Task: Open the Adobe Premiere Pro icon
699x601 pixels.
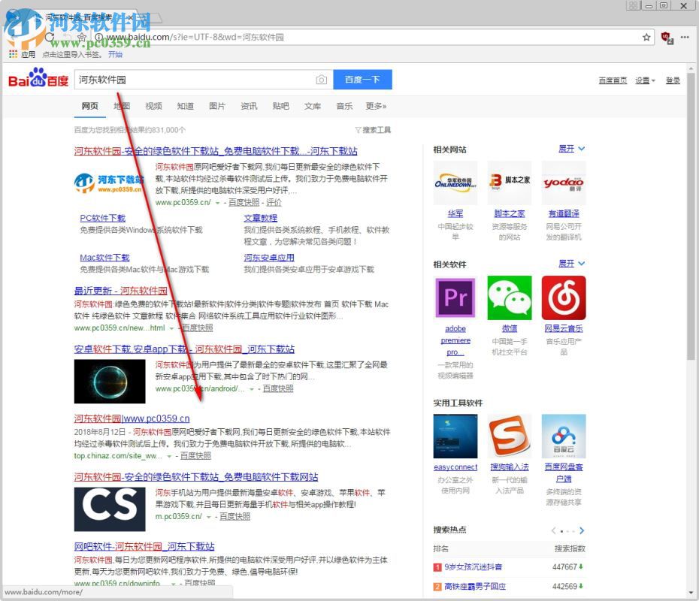Action: 455,297
